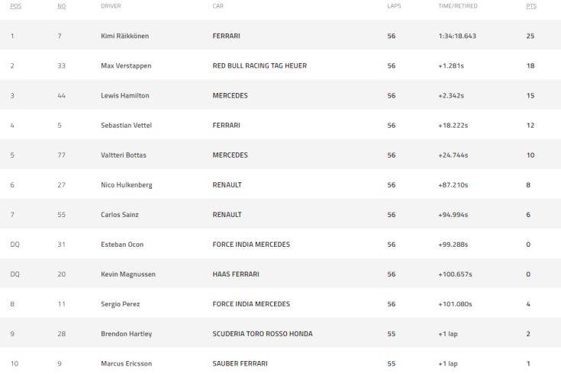Select Sebastian Vettel driver name
Viewport: 561px width, 374px height.
[127, 125]
